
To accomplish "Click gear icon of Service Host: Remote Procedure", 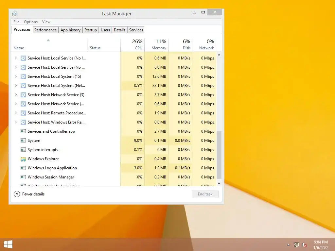I will pyautogui.click(x=23, y=113).
